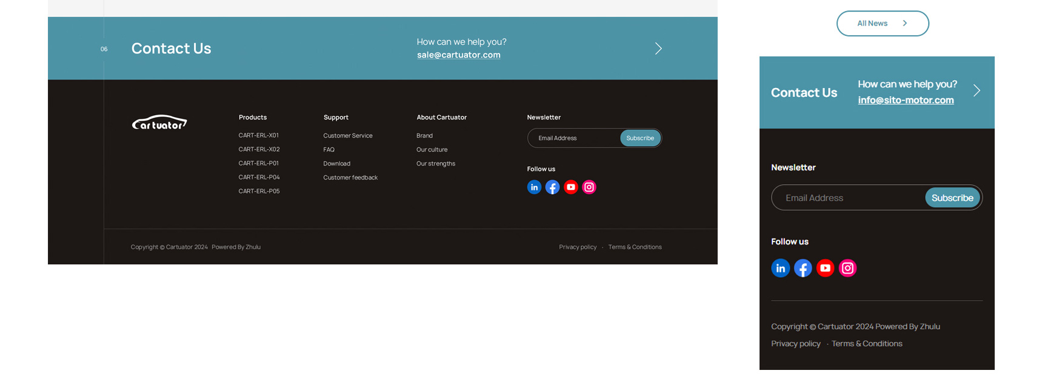Open the Download link
Image resolution: width=1042 pixels, height=376 pixels.
coord(336,164)
